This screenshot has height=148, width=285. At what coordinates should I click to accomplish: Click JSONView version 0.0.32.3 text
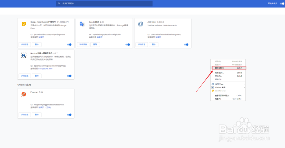pyautogui.click(x=160, y=22)
